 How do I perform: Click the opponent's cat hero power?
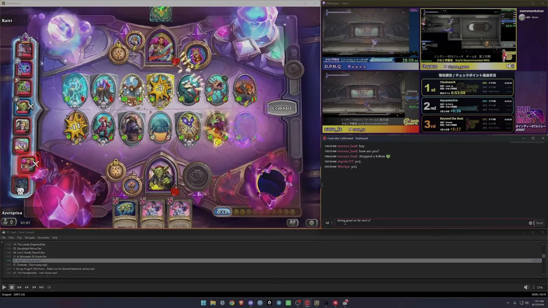point(197,54)
